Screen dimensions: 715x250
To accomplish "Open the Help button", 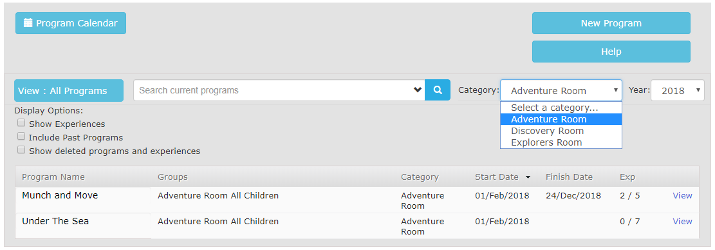I will click(611, 52).
